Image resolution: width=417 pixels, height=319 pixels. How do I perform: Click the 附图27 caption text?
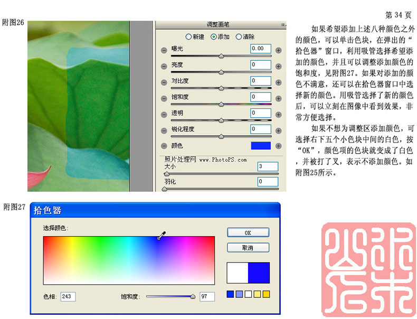(x=14, y=207)
